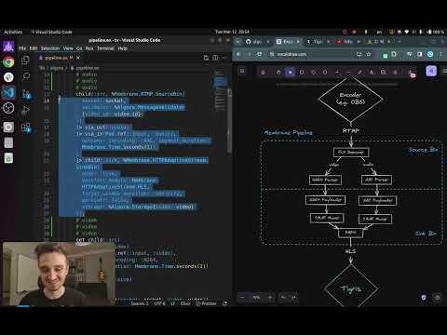
Task: Click the Prettier status bar button
Action: (x=206, y=303)
